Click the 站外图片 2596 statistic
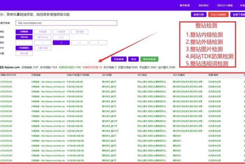245x164 pixels. pos(167,67)
